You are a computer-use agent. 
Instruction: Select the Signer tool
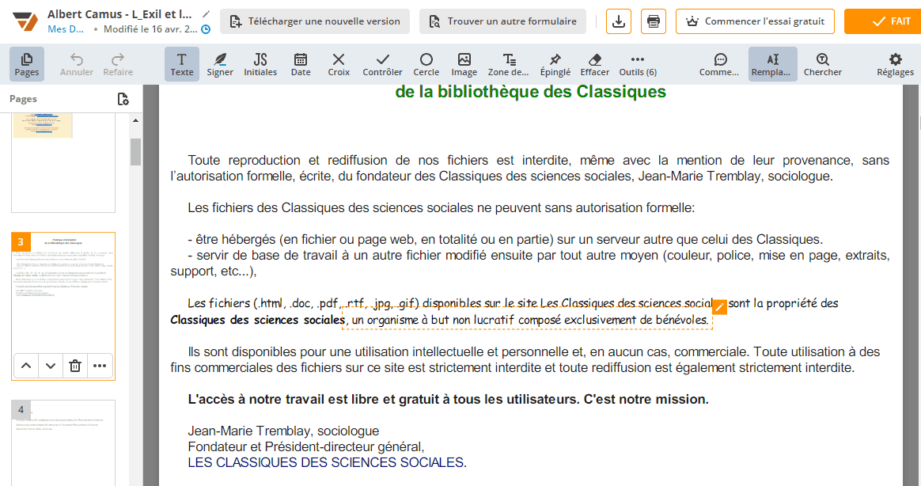220,64
